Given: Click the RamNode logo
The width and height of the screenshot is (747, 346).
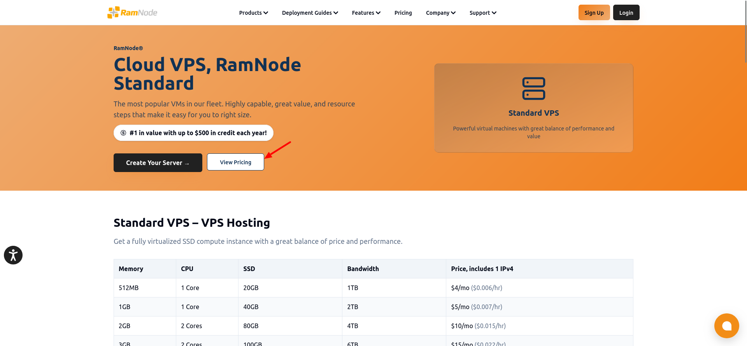Looking at the screenshot, I should pos(132,12).
